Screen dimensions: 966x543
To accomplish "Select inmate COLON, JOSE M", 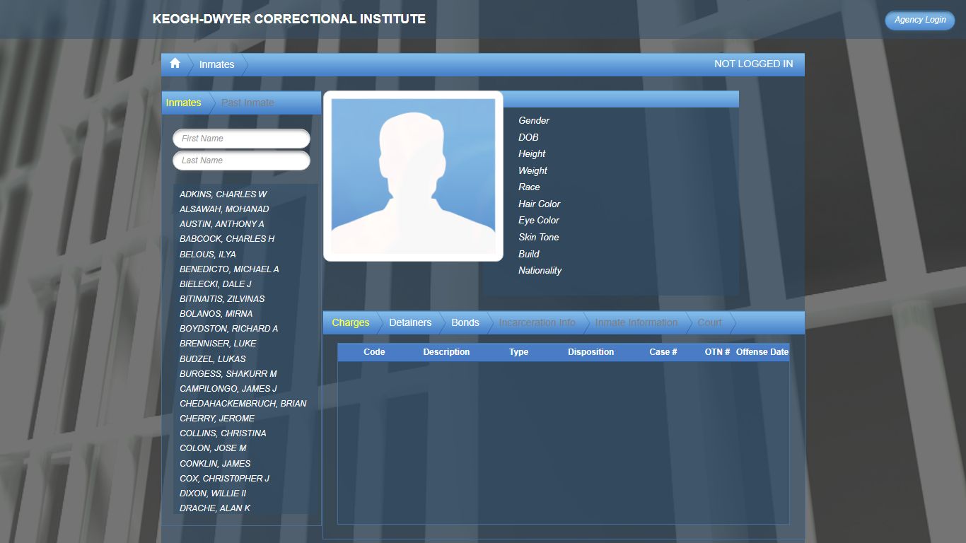I will click(213, 448).
